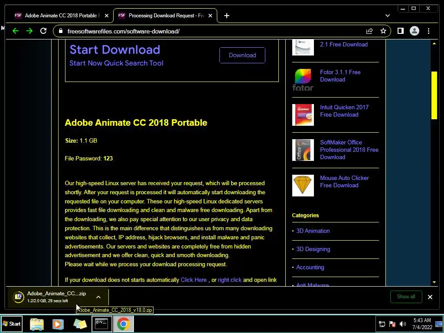Open the tab search dropdown arrow
This screenshot has height=333, width=444.
tap(387, 16)
